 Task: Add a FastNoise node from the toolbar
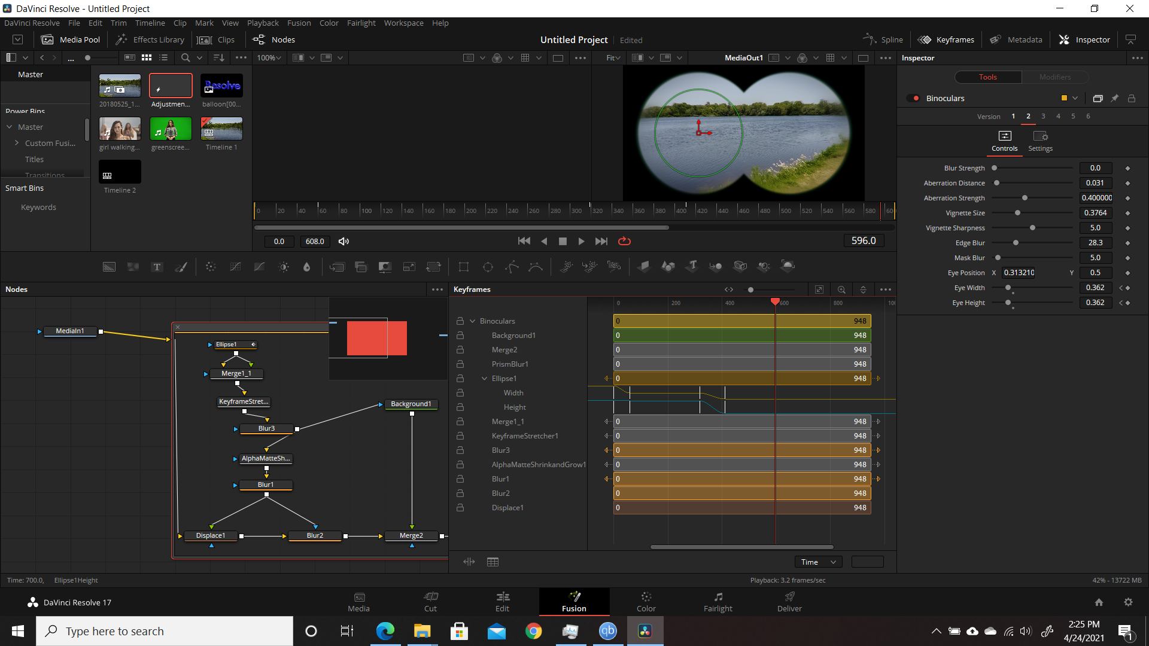pyautogui.click(x=133, y=267)
